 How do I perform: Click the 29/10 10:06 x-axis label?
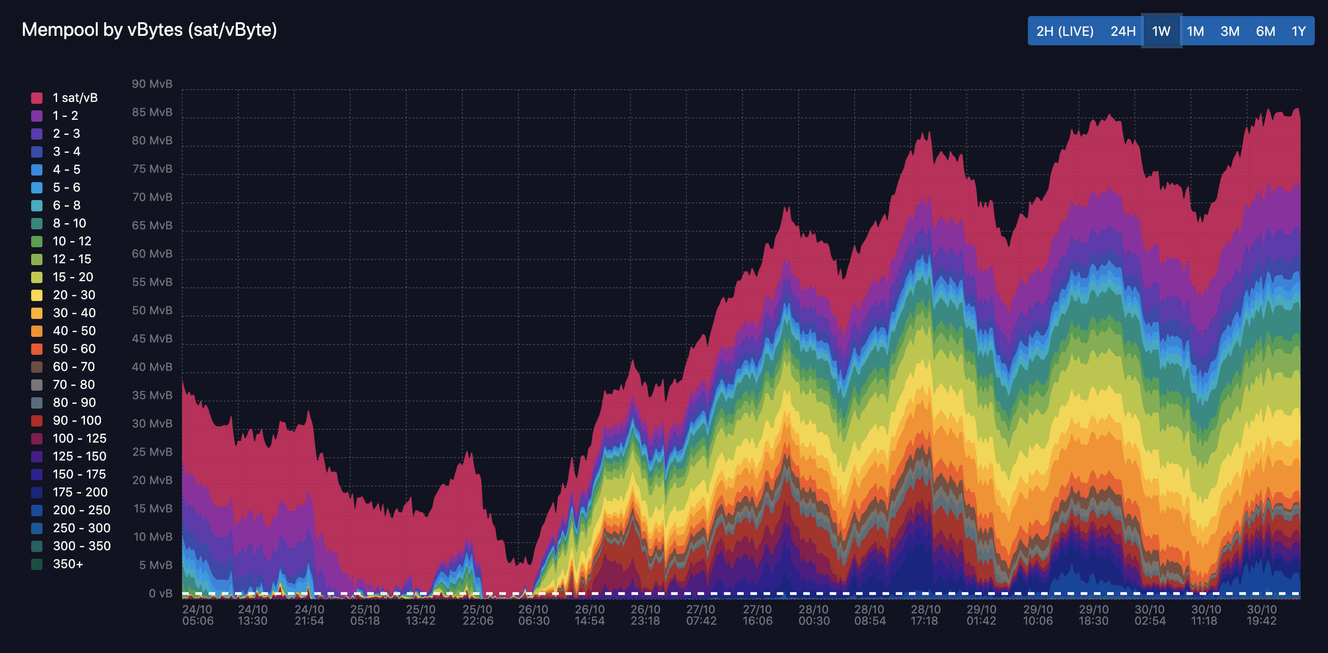[x=1037, y=615]
